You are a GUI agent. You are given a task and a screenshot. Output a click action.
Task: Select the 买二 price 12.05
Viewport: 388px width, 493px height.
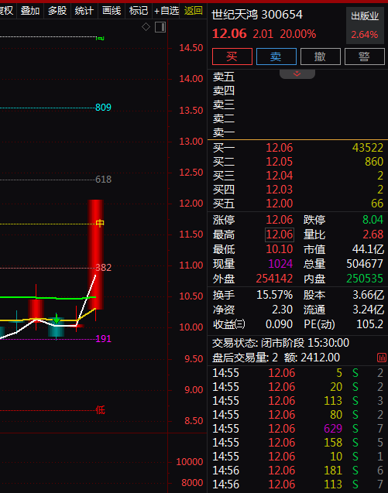tap(280, 162)
